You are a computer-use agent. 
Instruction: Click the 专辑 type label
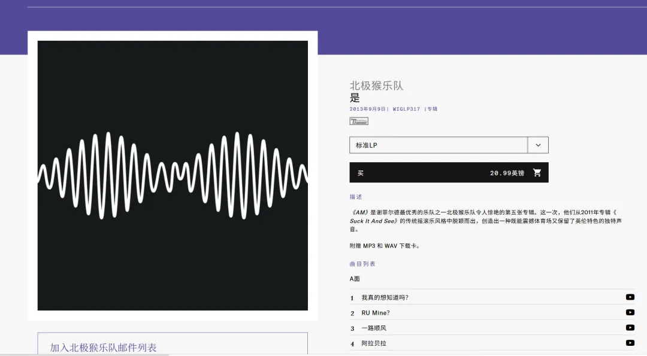point(432,109)
